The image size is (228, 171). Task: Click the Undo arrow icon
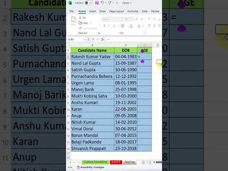click(103, 3)
